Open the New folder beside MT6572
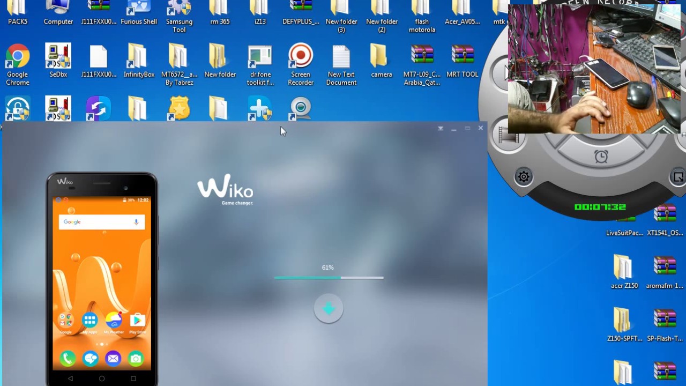Image resolution: width=686 pixels, height=386 pixels. [x=220, y=61]
